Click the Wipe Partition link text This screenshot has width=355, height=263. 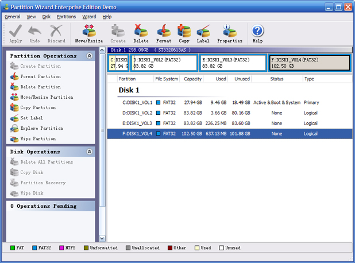(x=38, y=139)
